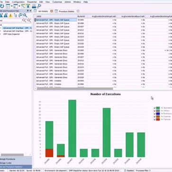Click the tree hierarchy icon in side panel

pos(16,15)
